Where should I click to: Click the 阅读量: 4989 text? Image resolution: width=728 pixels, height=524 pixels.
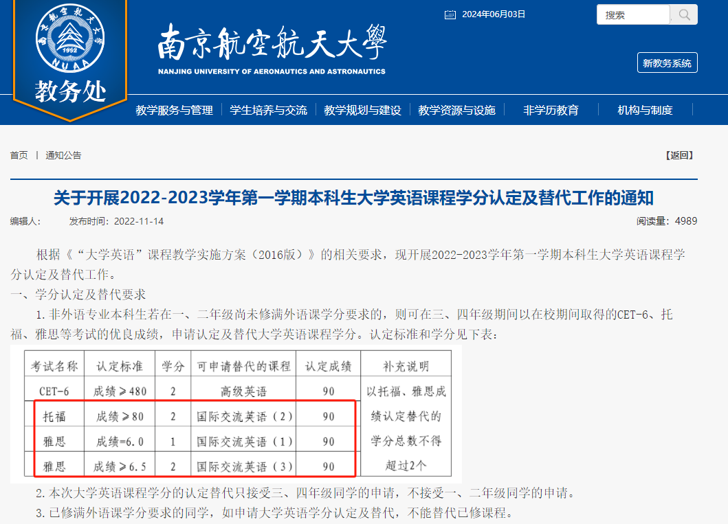tap(667, 221)
